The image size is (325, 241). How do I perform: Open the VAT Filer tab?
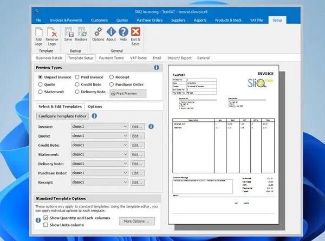coord(257,20)
